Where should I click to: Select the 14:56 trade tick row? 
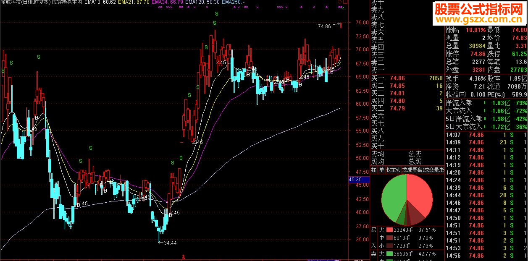click(486, 256)
